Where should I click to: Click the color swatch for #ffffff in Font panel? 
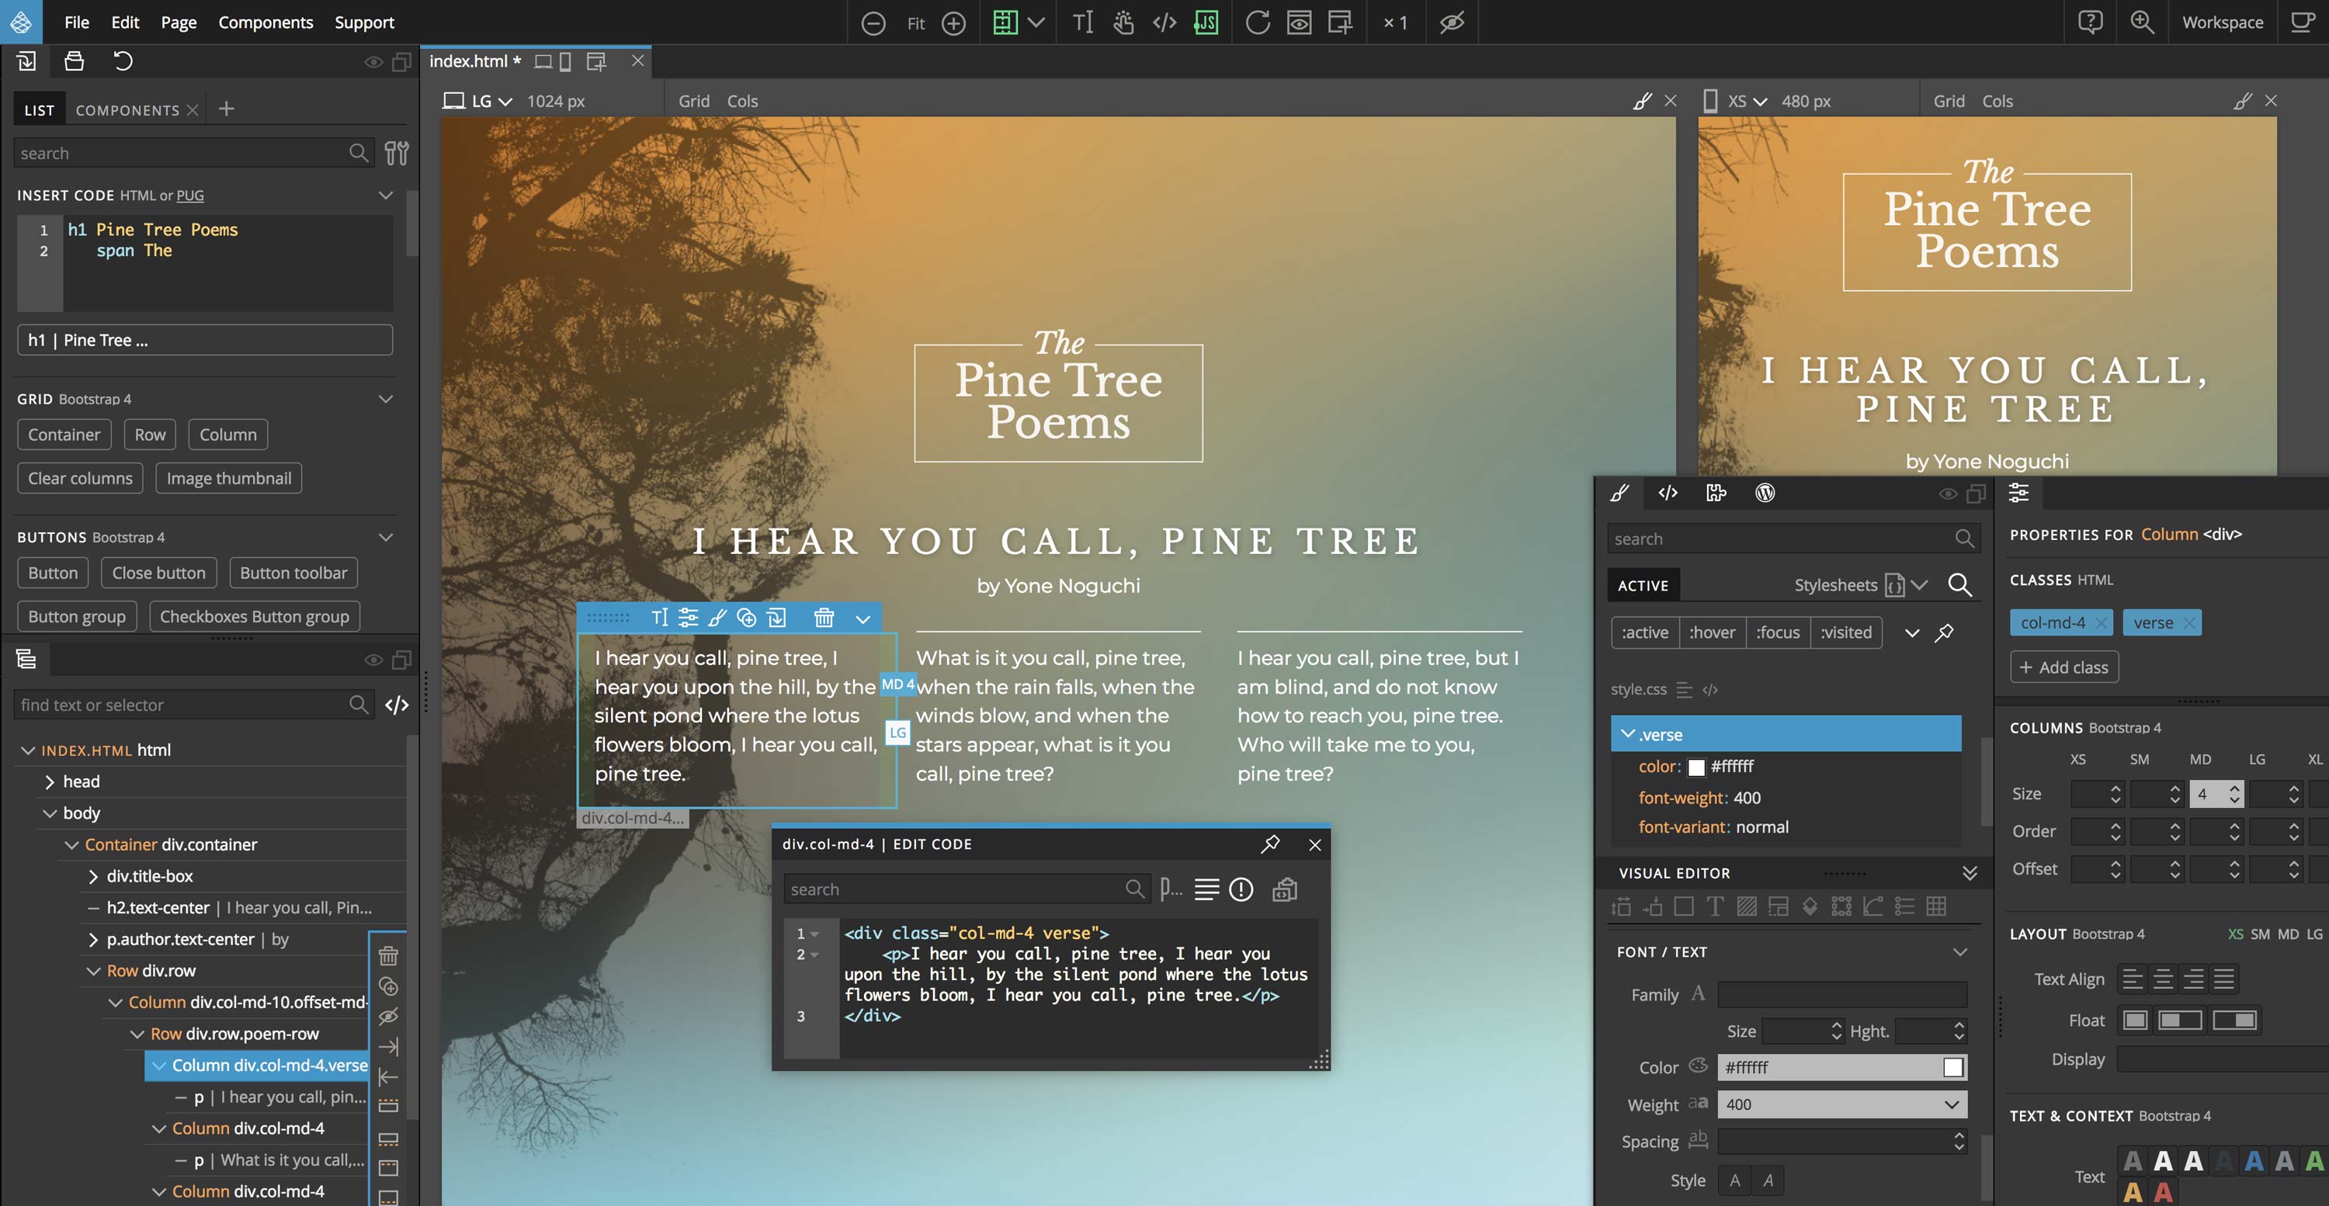[x=1952, y=1066]
